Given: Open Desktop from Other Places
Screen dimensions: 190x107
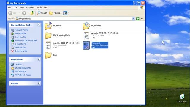Looking at the screenshot, I should click(x=18, y=64).
